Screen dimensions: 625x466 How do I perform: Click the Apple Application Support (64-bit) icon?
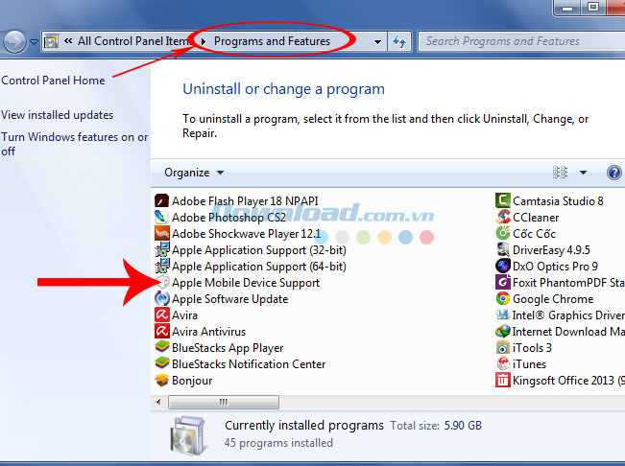click(x=162, y=266)
